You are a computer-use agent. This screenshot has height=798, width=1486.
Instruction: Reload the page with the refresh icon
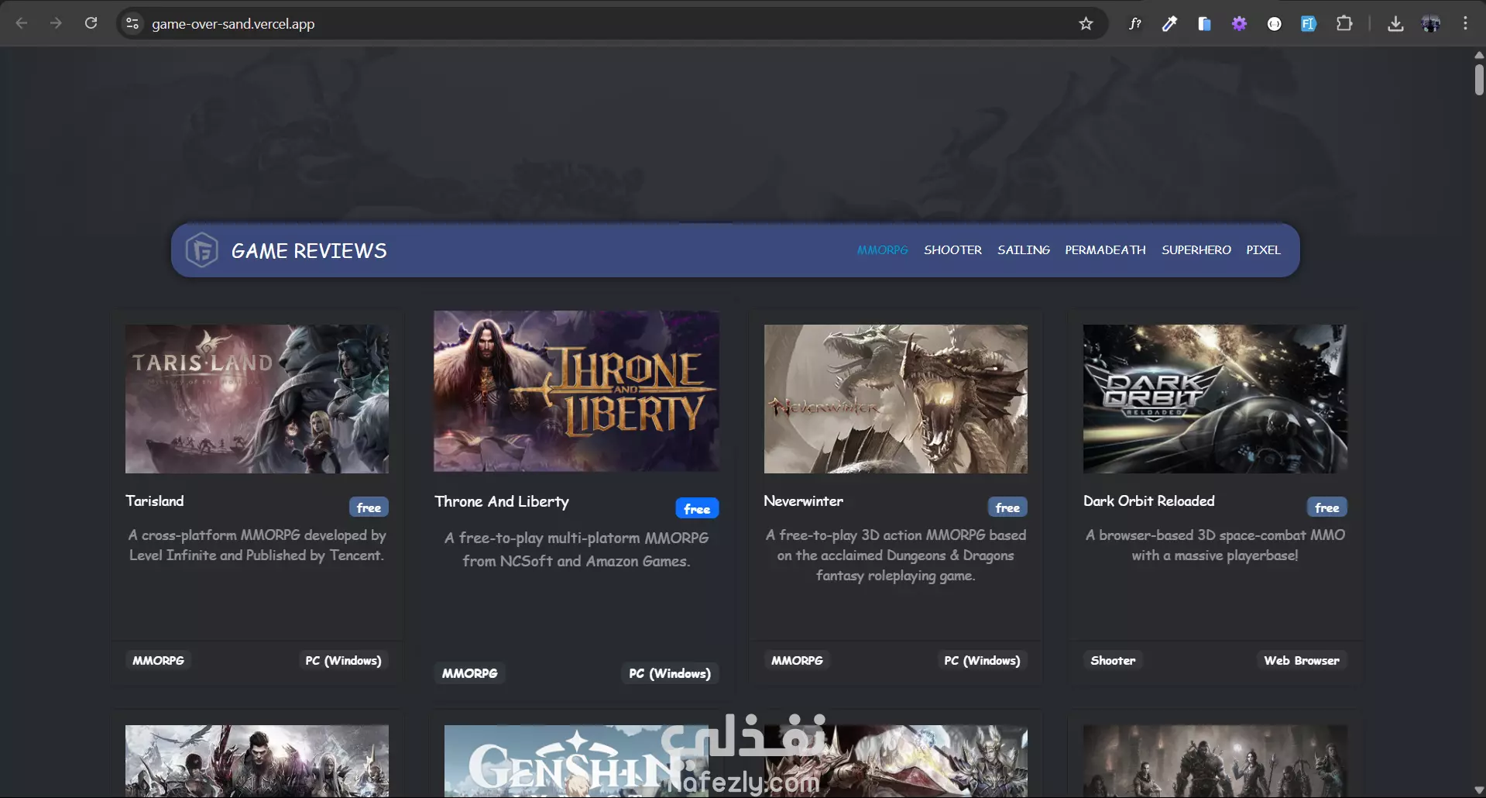(91, 23)
